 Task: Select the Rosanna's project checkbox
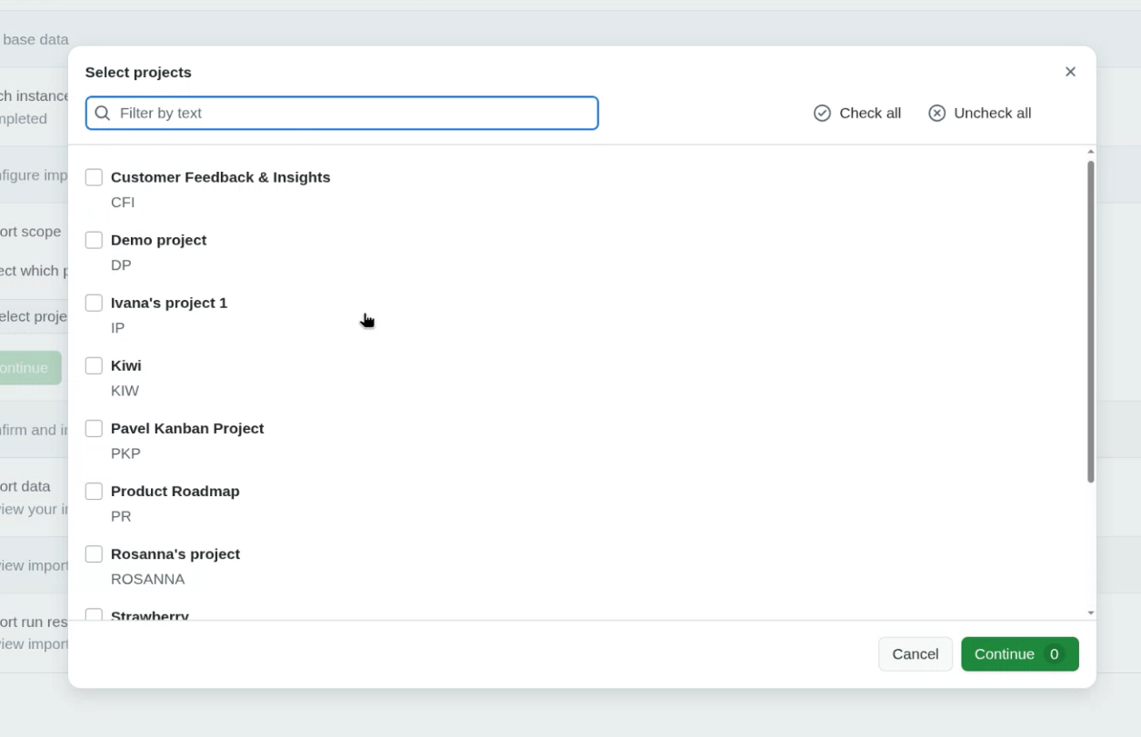tap(94, 553)
